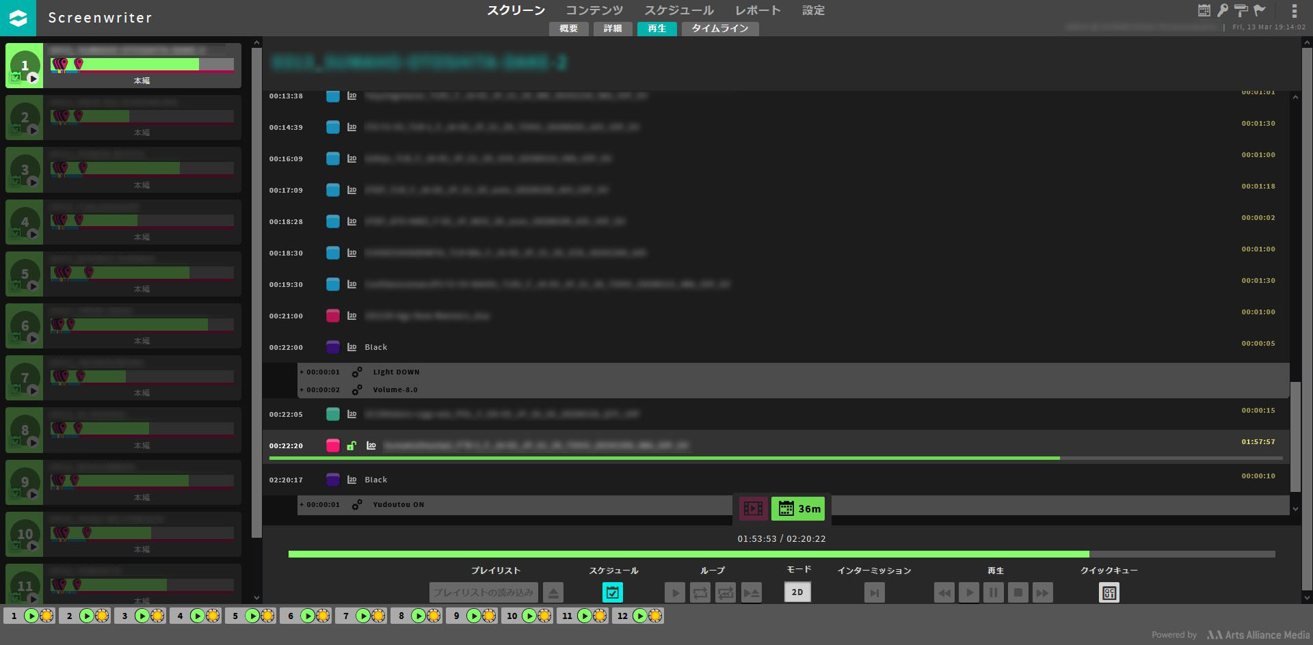Image resolution: width=1313 pixels, height=645 pixels.
Task: Click the playlist load button プレイリストの読み込み
Action: coord(483,592)
